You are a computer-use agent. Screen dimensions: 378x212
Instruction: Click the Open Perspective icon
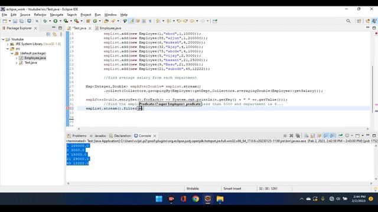coord(359,21)
